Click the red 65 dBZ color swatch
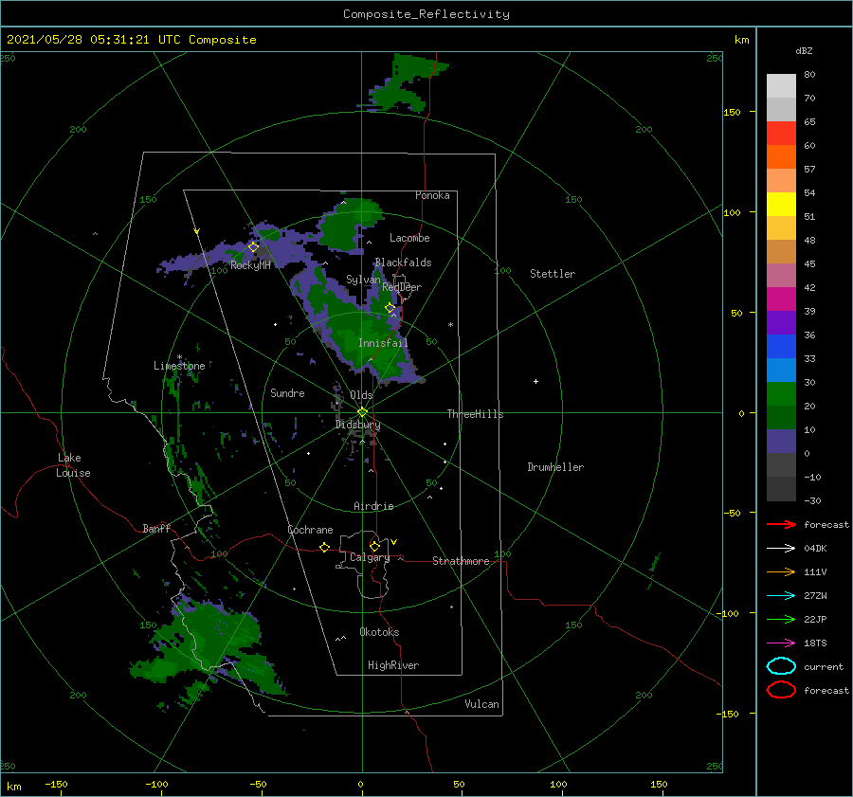Screen dimensions: 853x797 click(781, 134)
